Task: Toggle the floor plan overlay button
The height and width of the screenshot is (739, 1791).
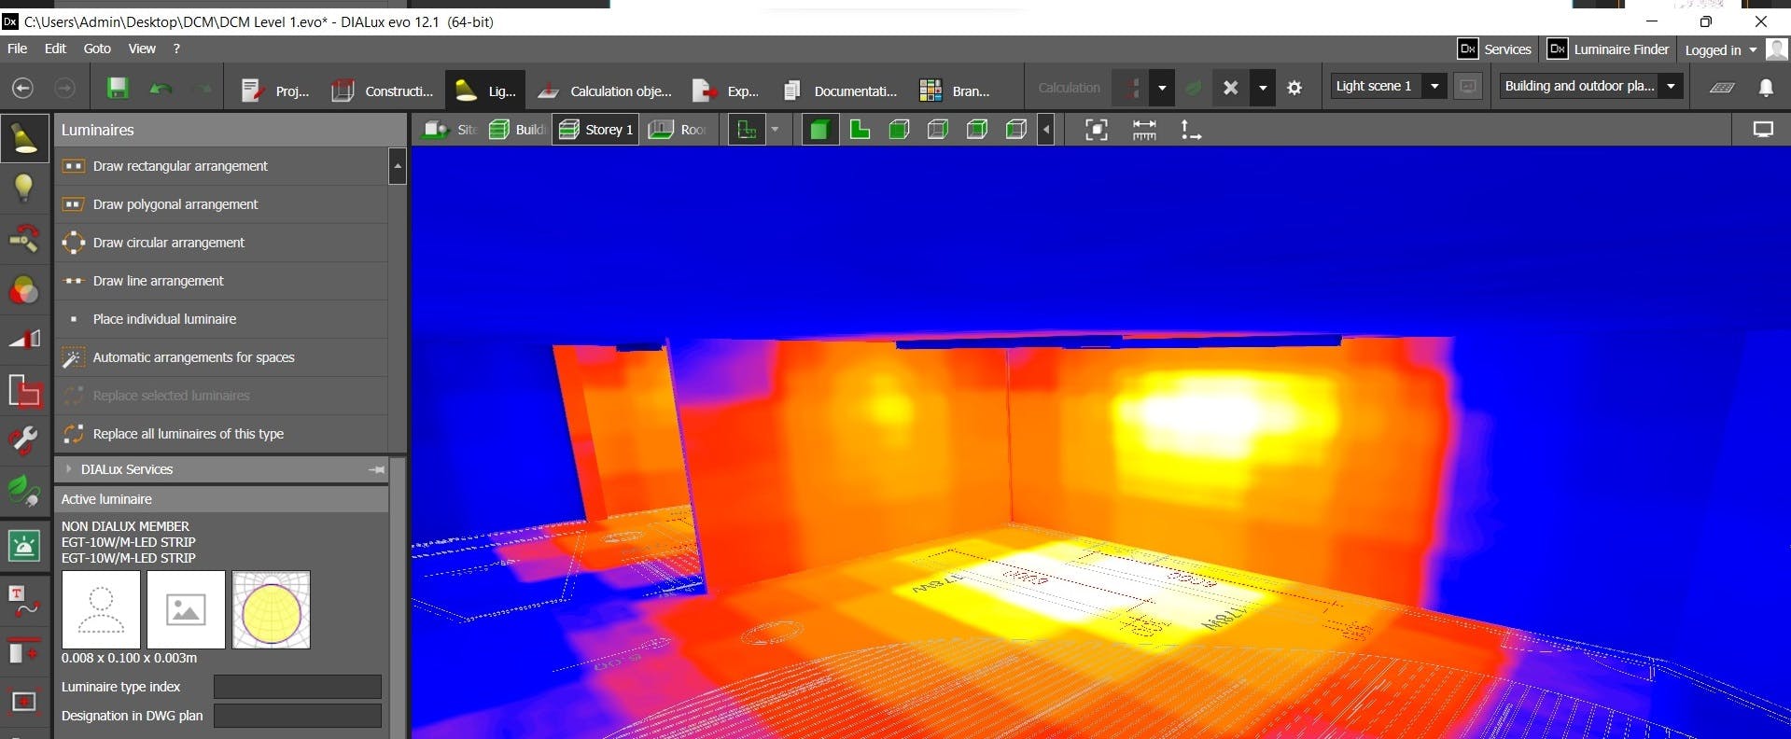Action: point(747,130)
